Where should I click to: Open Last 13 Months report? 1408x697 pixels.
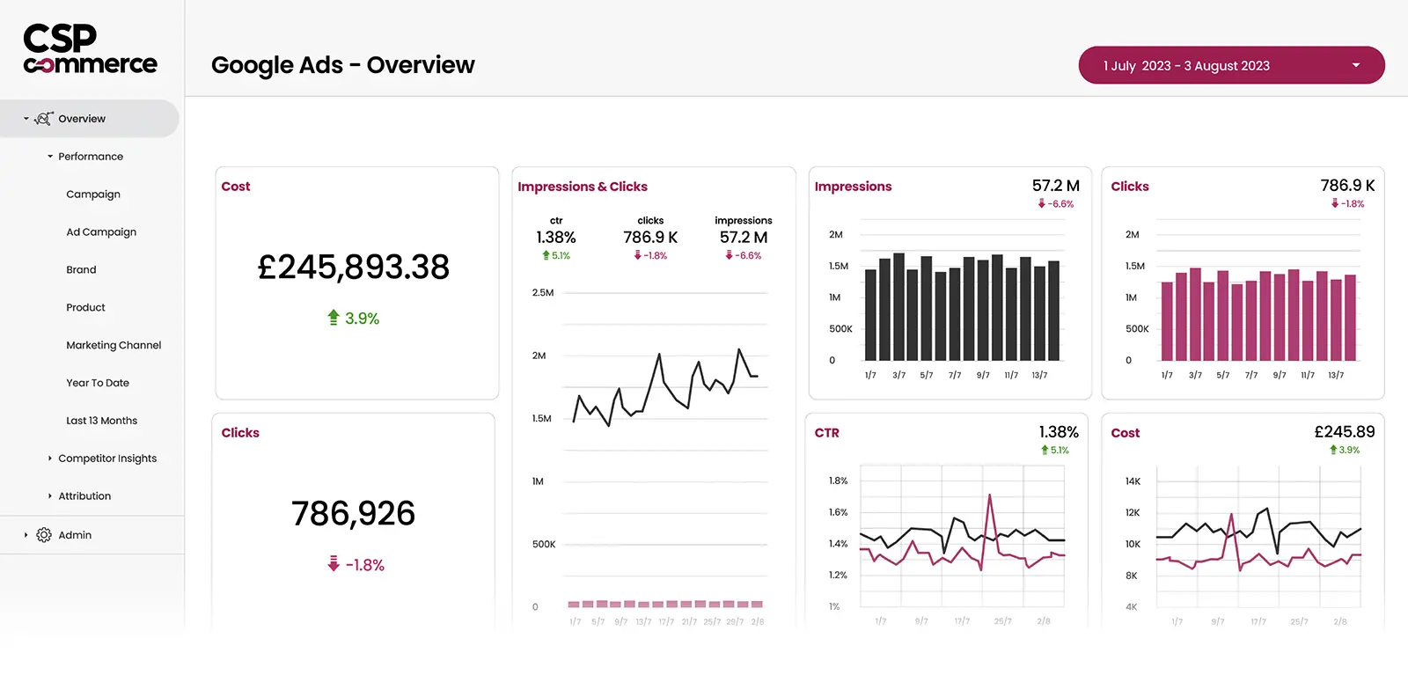(x=102, y=421)
